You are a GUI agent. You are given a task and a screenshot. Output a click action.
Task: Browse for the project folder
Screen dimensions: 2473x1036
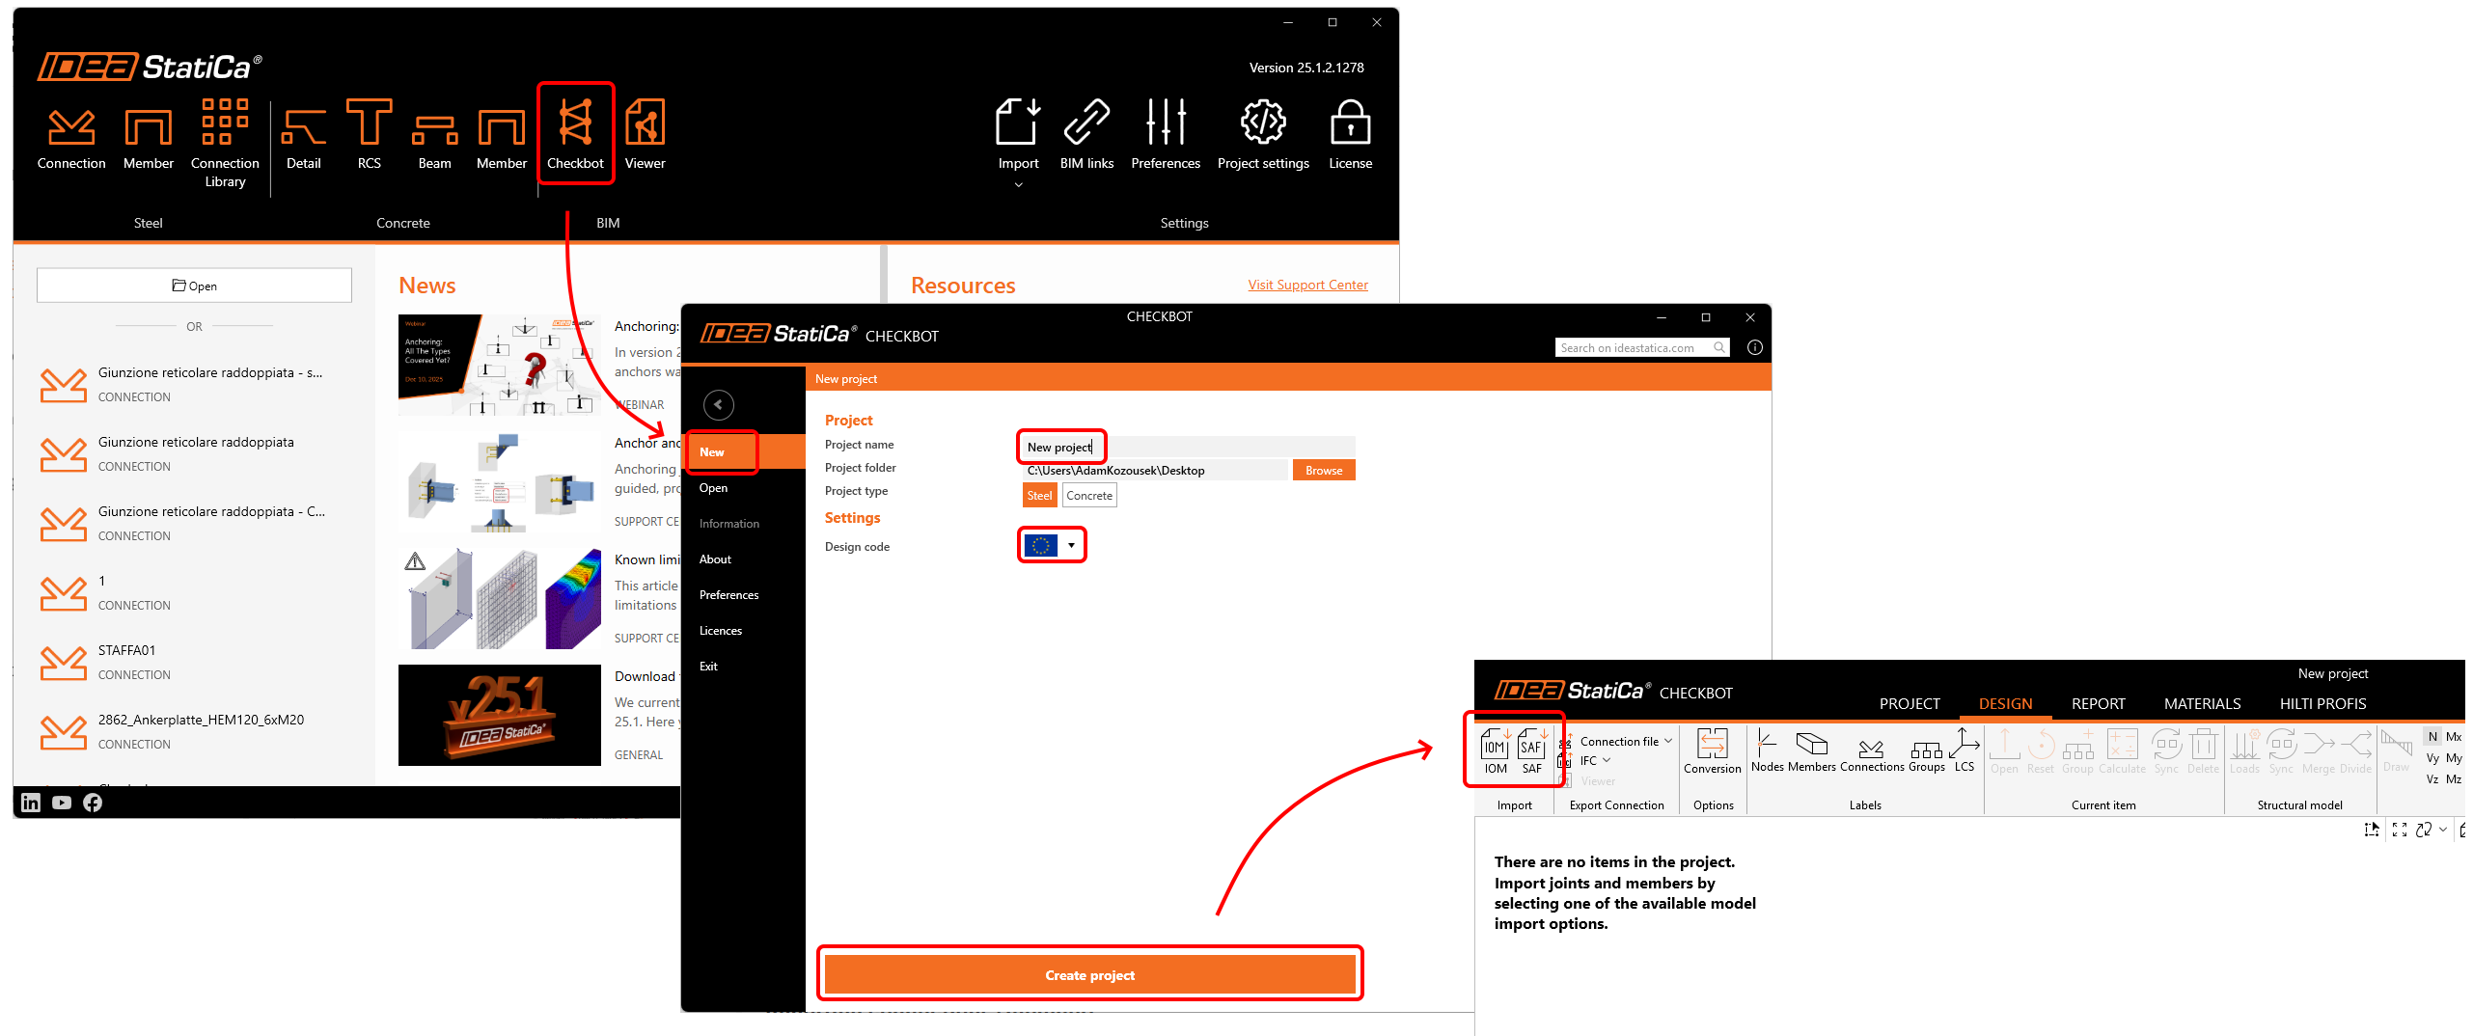tap(1324, 471)
